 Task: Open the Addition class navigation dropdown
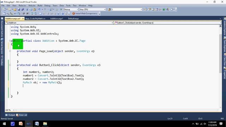112,23
